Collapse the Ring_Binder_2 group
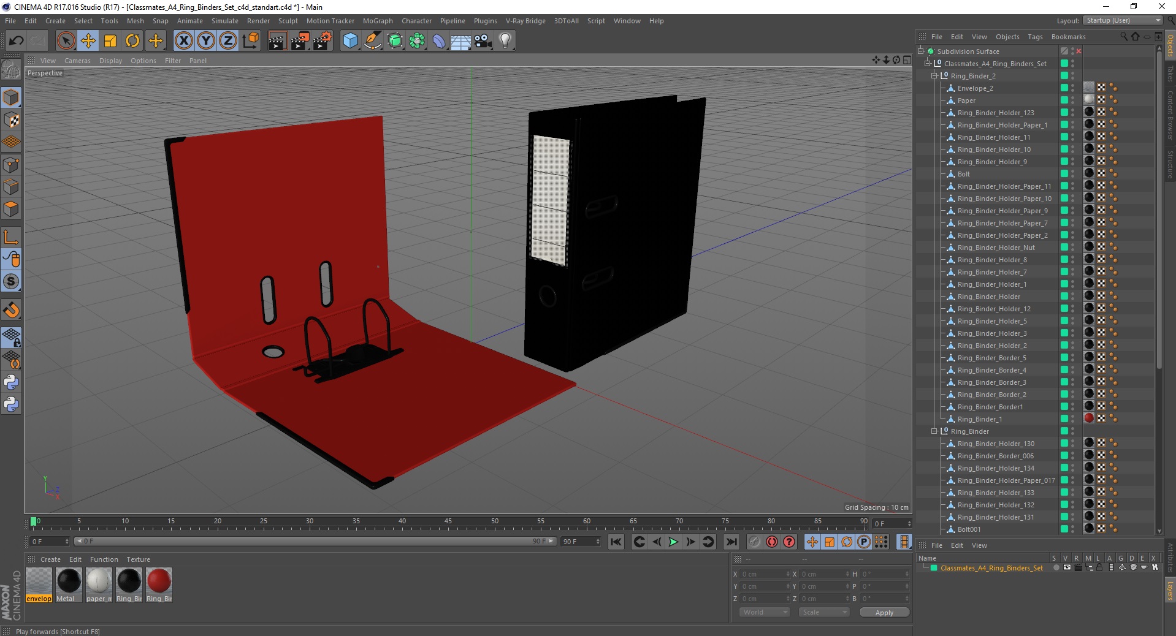The width and height of the screenshot is (1176, 636). point(934,76)
